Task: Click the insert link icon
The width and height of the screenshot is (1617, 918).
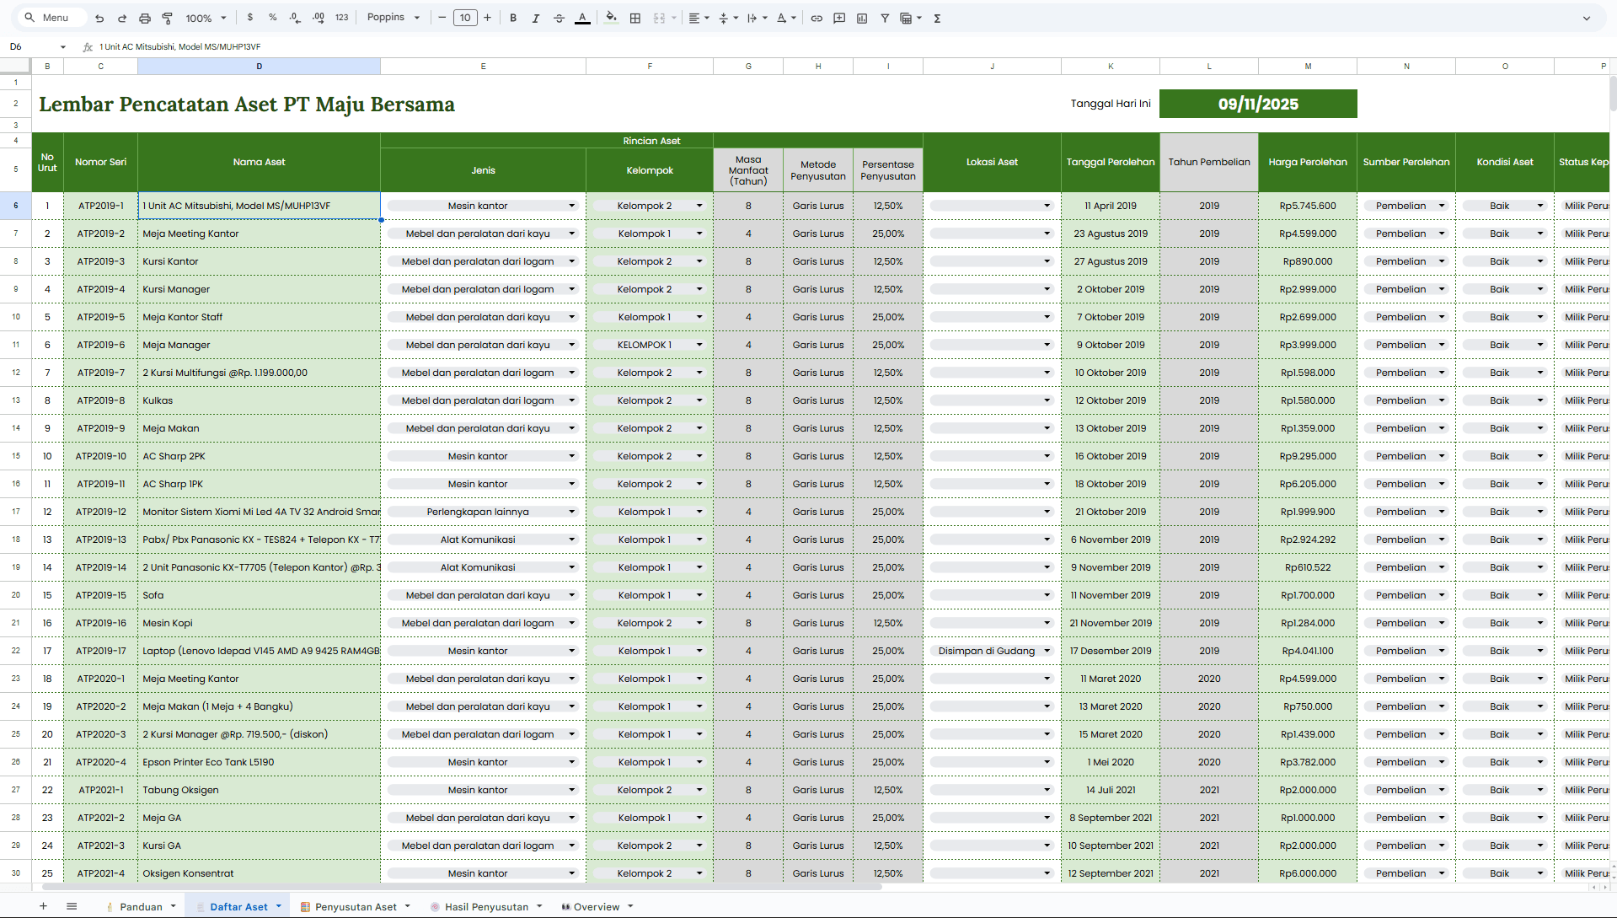Action: pyautogui.click(x=817, y=18)
